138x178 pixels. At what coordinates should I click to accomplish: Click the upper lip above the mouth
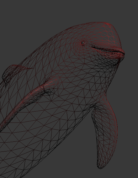coord(107,46)
